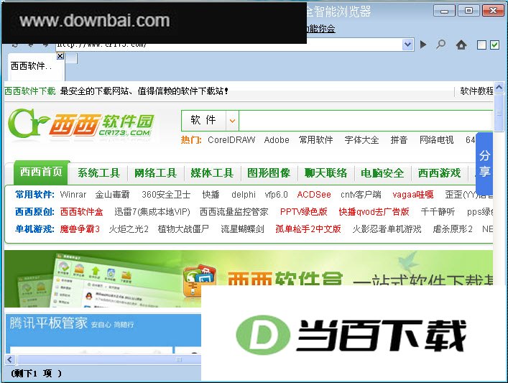Screen dimensions: 508x383
Task: Click the magnifier search icon in toolbar
Action: tap(440, 45)
